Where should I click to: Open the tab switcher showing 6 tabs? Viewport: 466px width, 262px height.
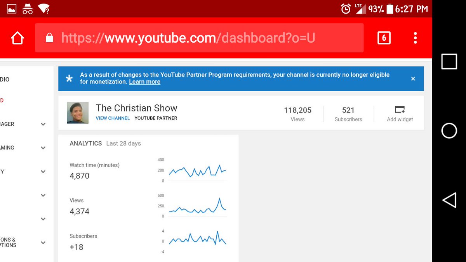[384, 38]
